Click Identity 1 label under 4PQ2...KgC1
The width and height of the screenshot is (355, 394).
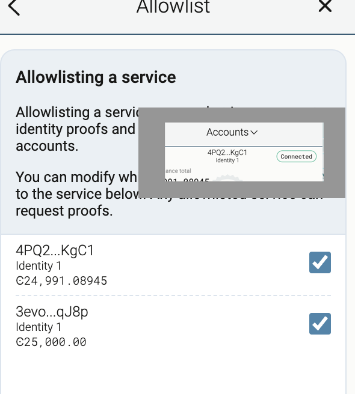[39, 266]
